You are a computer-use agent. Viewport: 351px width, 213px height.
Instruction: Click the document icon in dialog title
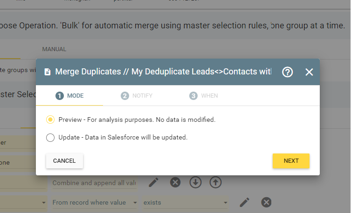coord(48,72)
